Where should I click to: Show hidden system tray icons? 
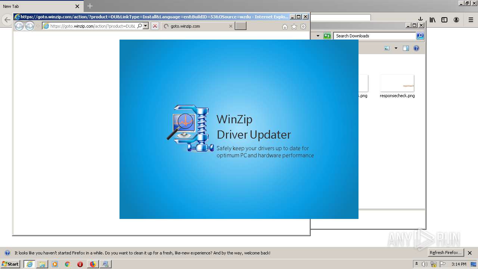(416, 264)
